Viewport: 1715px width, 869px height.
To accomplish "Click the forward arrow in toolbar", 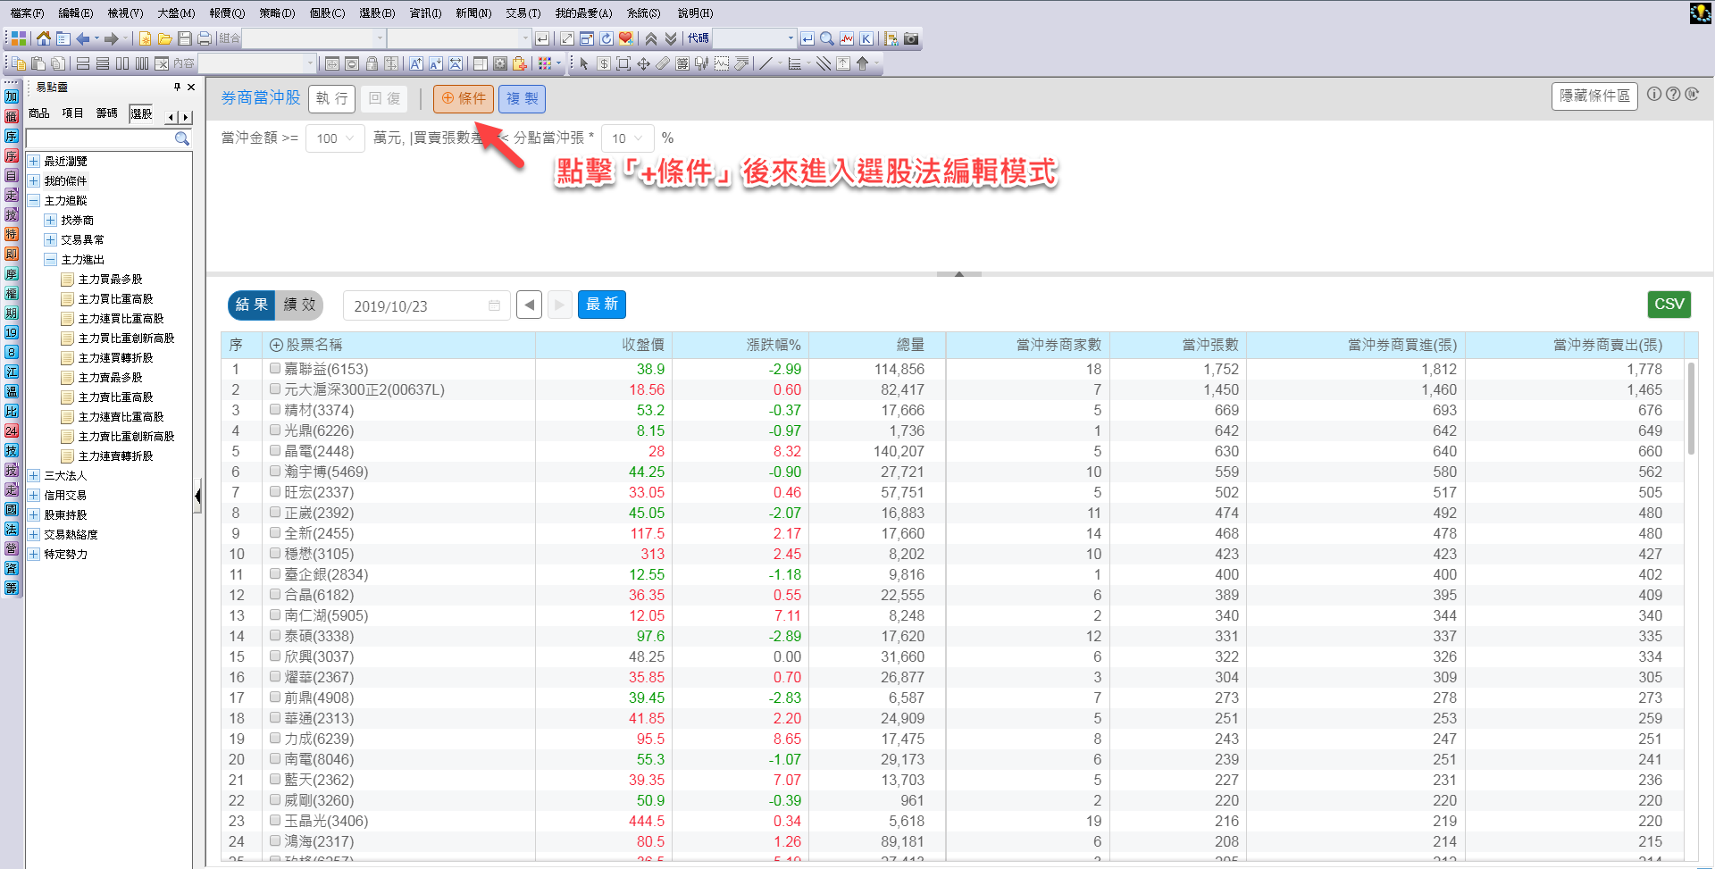I will click(112, 38).
